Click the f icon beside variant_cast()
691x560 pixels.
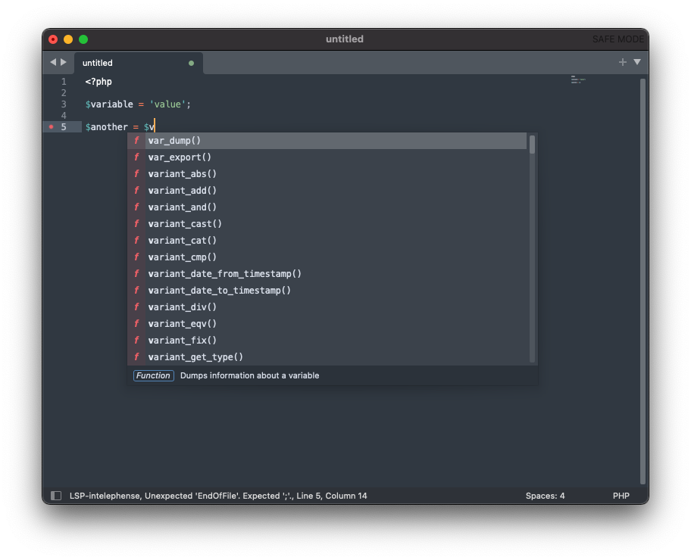(137, 223)
